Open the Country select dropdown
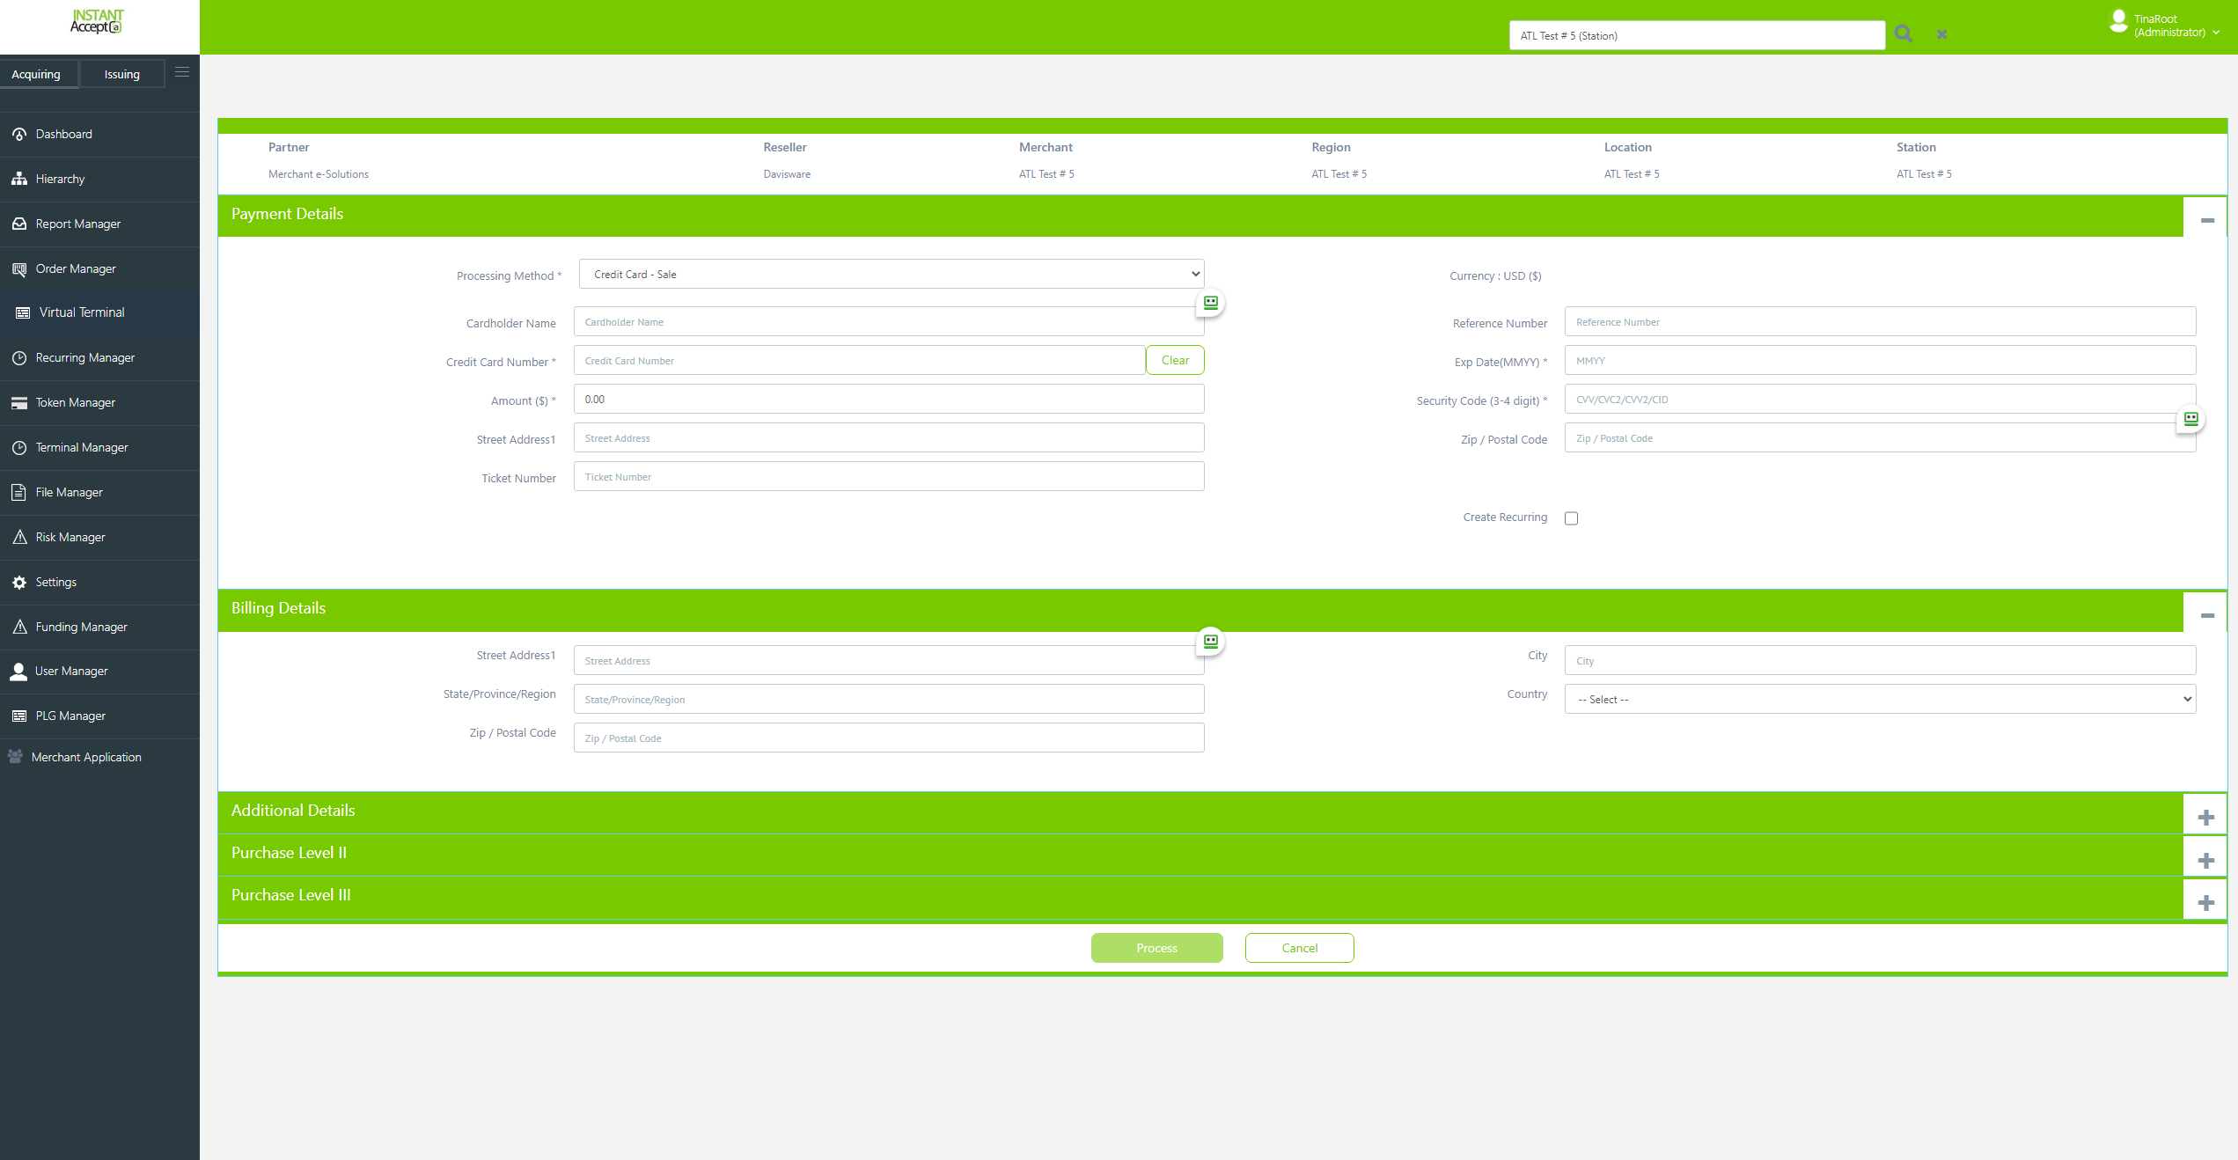Viewport: 2238px width, 1160px height. point(1880,700)
